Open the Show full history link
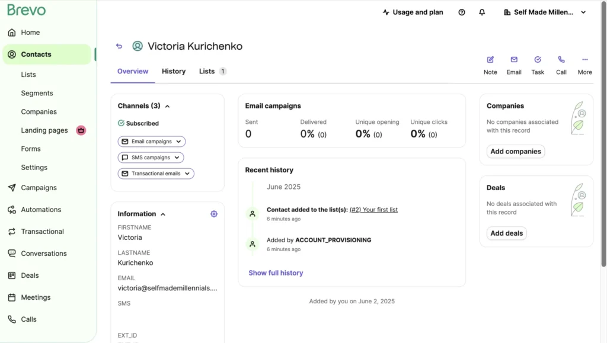 [275, 273]
